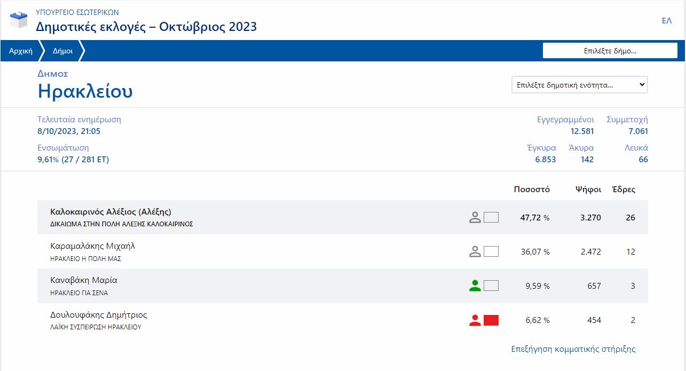686x371 pixels.
Task: Select candidate Καναβάκη Μαρία
Action: 83,280
